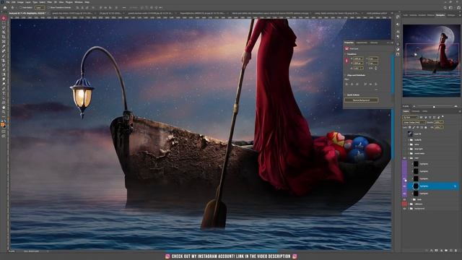Click the Home icon in the options bar

point(5,8)
